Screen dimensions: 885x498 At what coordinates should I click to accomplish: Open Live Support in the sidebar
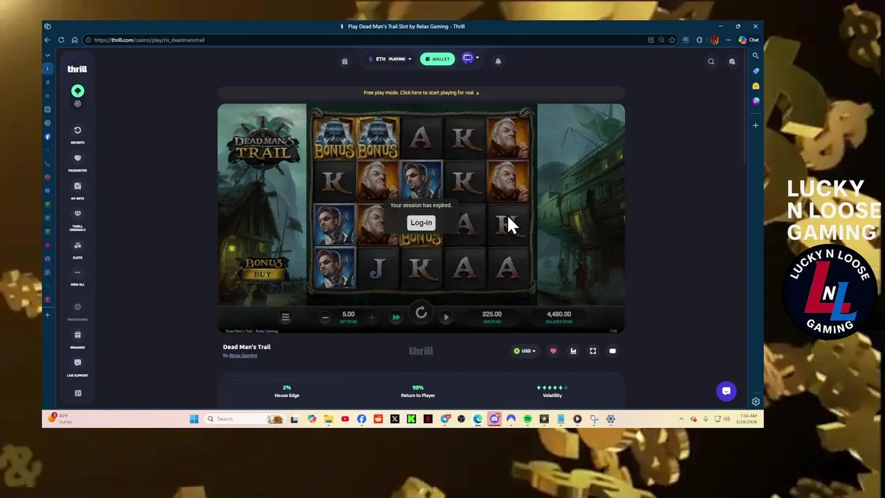(x=77, y=367)
